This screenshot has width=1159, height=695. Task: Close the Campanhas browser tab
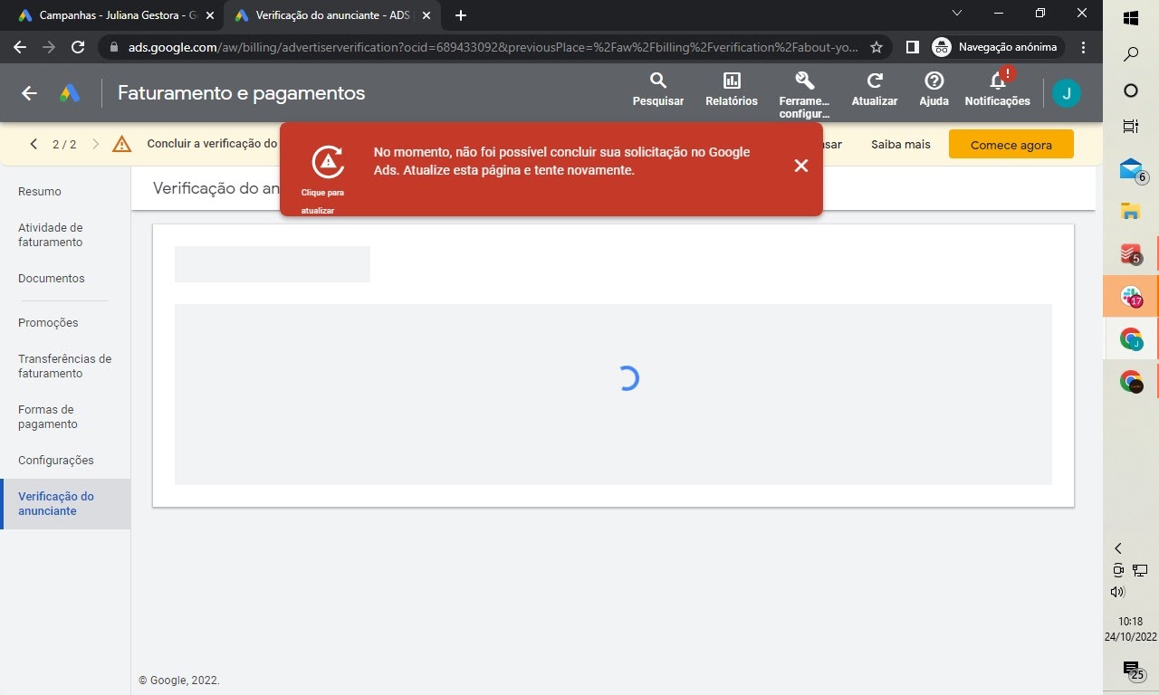pyautogui.click(x=210, y=15)
